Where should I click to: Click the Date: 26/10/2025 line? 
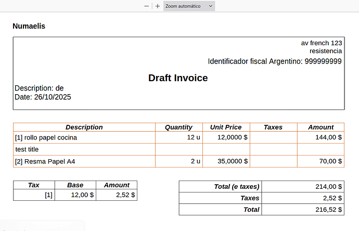click(43, 97)
